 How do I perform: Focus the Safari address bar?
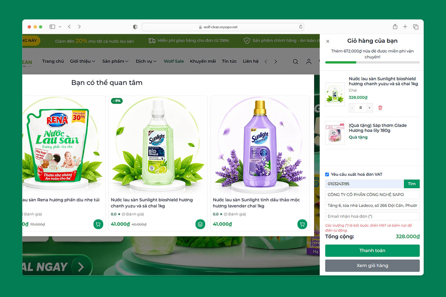click(x=223, y=27)
